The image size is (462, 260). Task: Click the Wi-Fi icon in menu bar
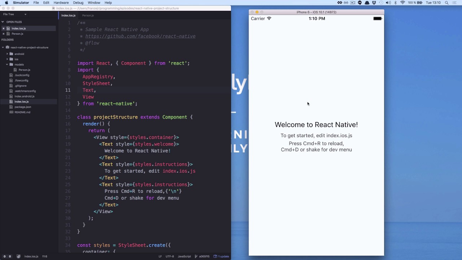402,3
